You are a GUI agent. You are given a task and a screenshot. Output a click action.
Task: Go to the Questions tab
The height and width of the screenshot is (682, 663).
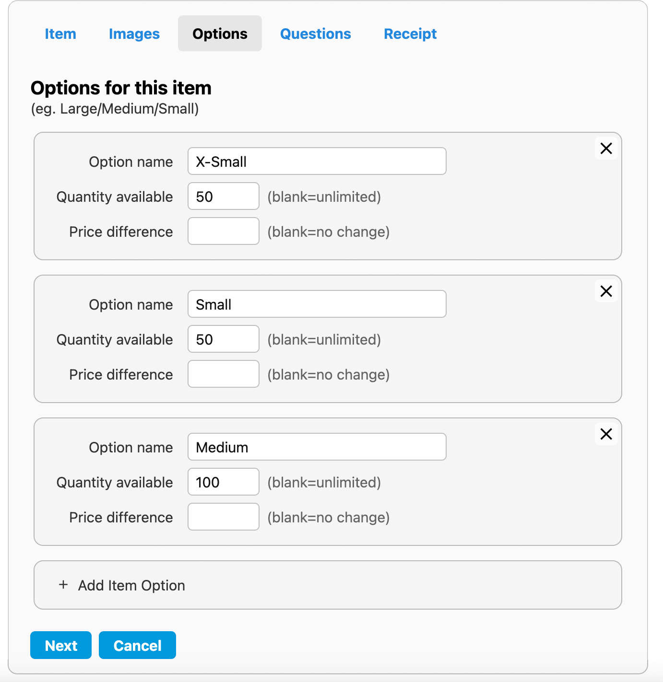(315, 34)
